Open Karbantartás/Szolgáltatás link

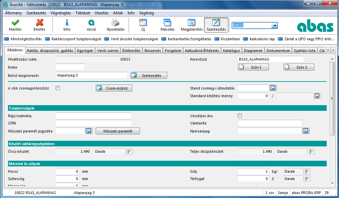186,39
